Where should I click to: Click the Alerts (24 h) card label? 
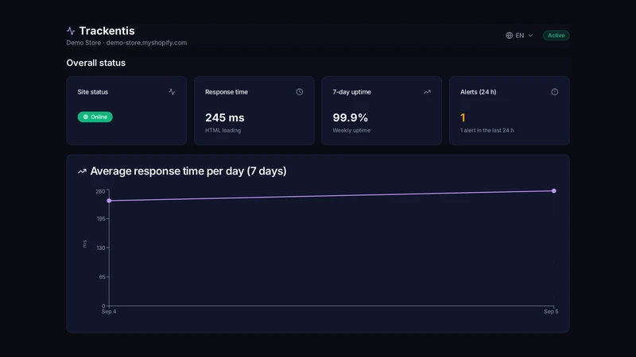click(x=479, y=92)
